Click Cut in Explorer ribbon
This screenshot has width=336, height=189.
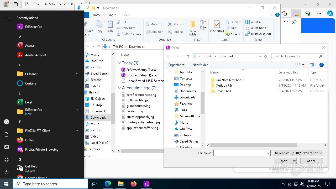point(122,22)
